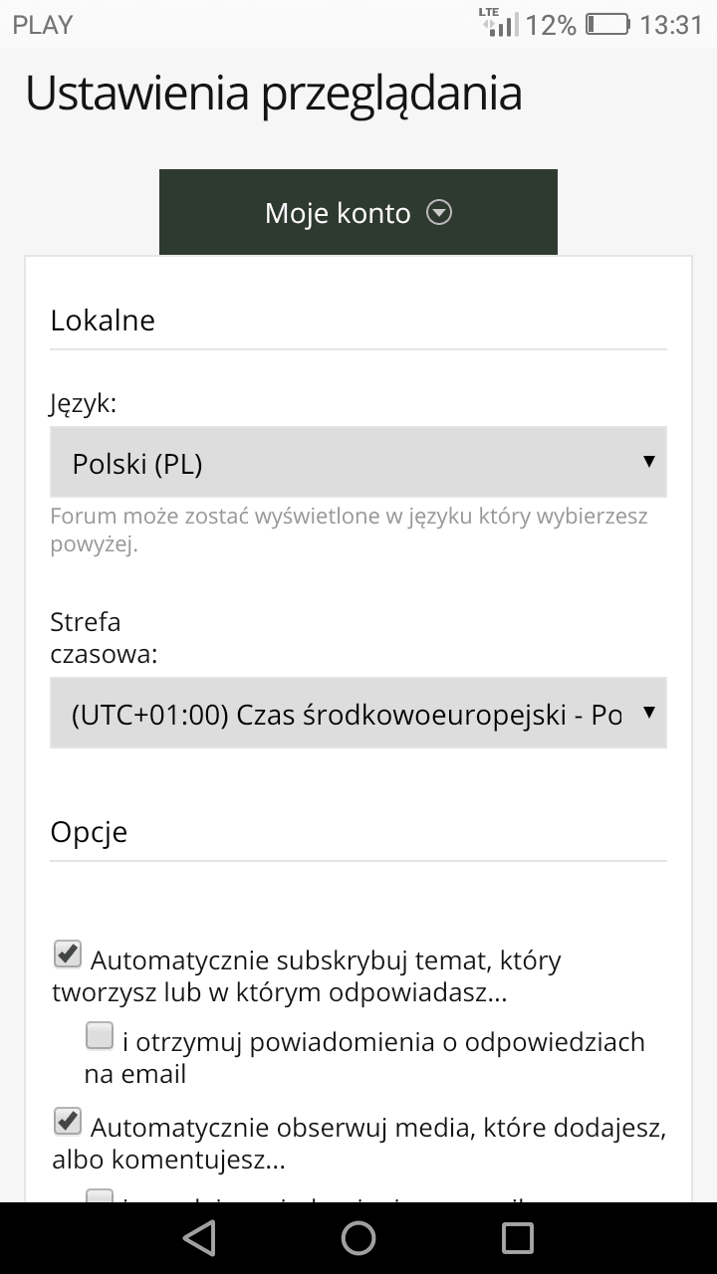Screen dimensions: 717x1274
Task: Open the Język dropdown showing Polski (PL)
Action: coord(358,462)
